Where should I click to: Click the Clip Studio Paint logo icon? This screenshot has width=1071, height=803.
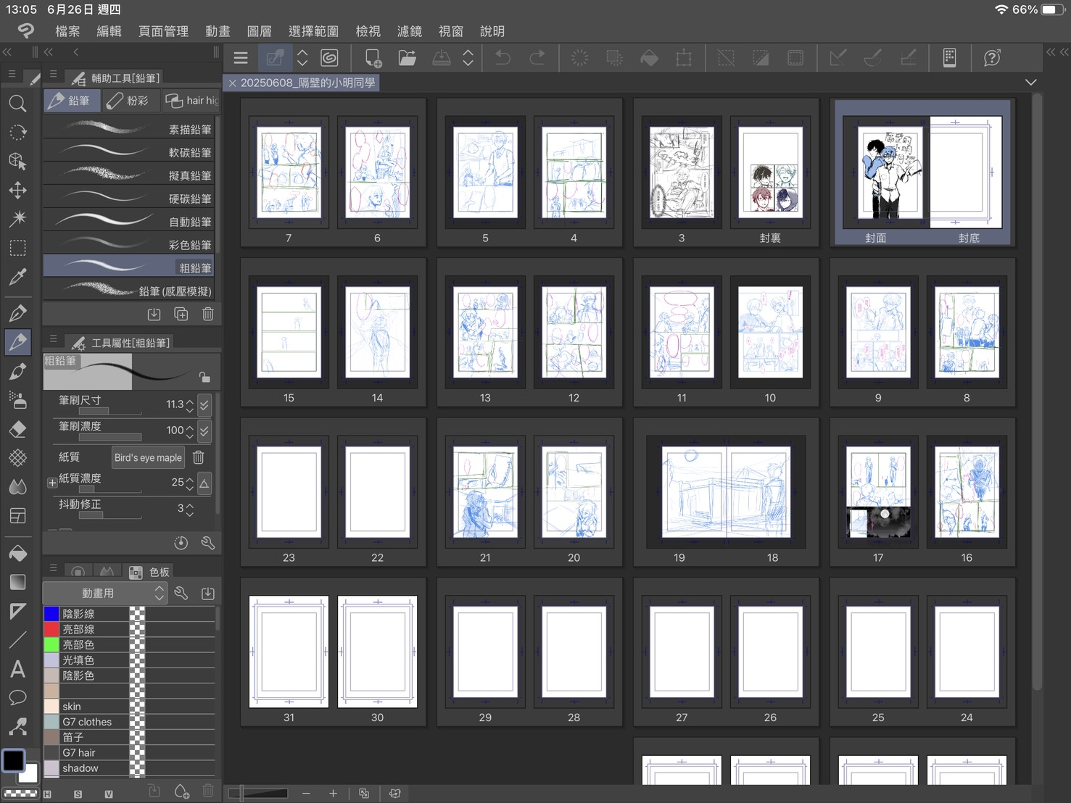click(x=26, y=31)
